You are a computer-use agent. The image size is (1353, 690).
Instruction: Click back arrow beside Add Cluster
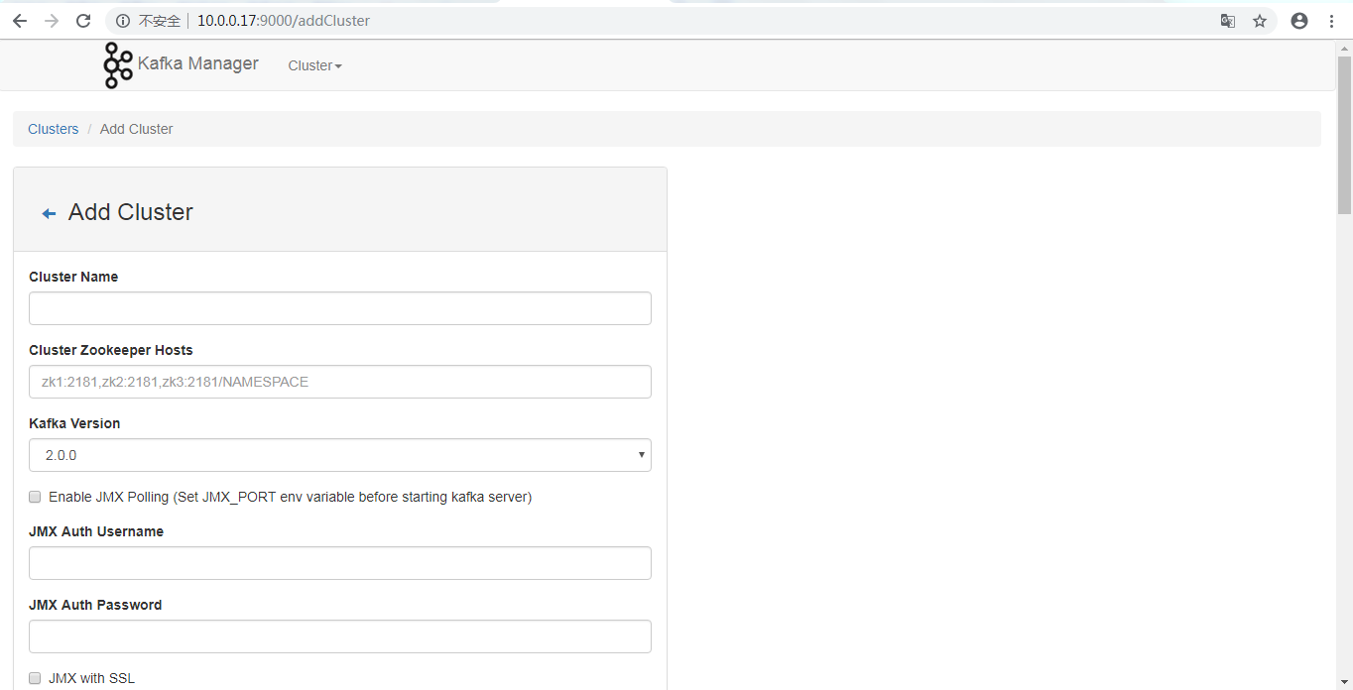point(49,213)
